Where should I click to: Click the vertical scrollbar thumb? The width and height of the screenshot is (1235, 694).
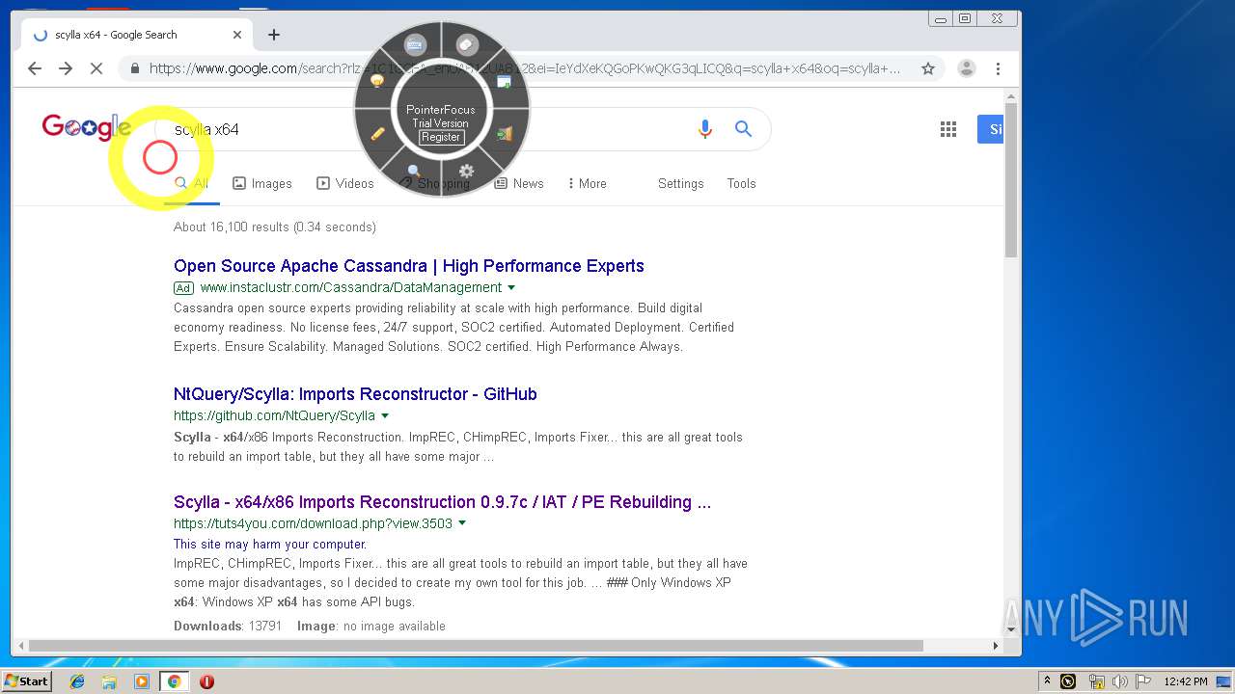point(1011,181)
